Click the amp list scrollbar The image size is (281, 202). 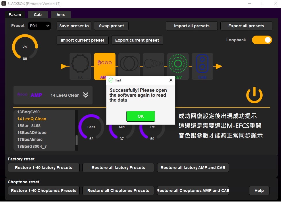[x=76, y=140]
